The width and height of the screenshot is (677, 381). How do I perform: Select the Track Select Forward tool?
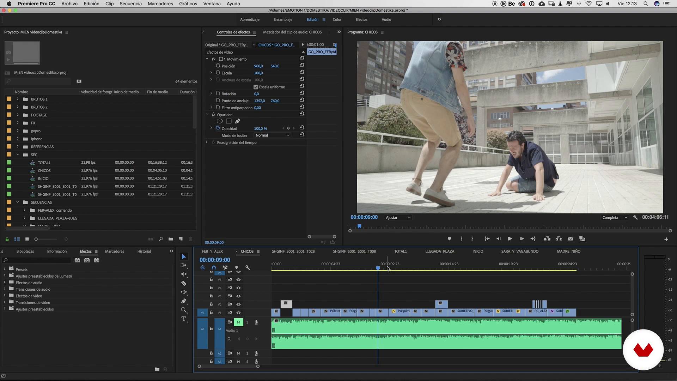pos(184,265)
